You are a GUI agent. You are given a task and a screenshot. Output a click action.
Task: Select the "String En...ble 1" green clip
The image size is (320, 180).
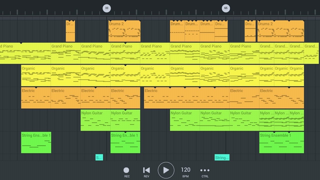tap(125, 142)
